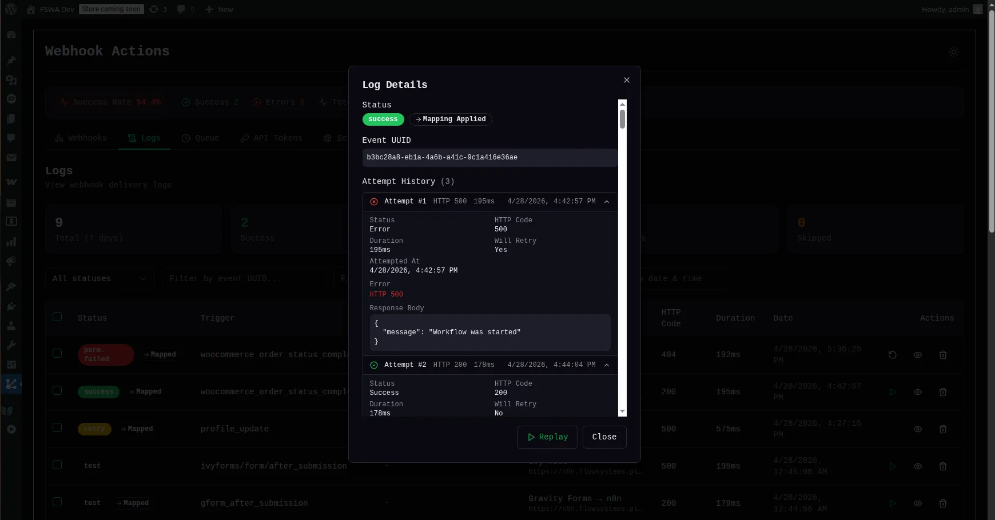Close the Log Details dialog with X

pos(627,80)
